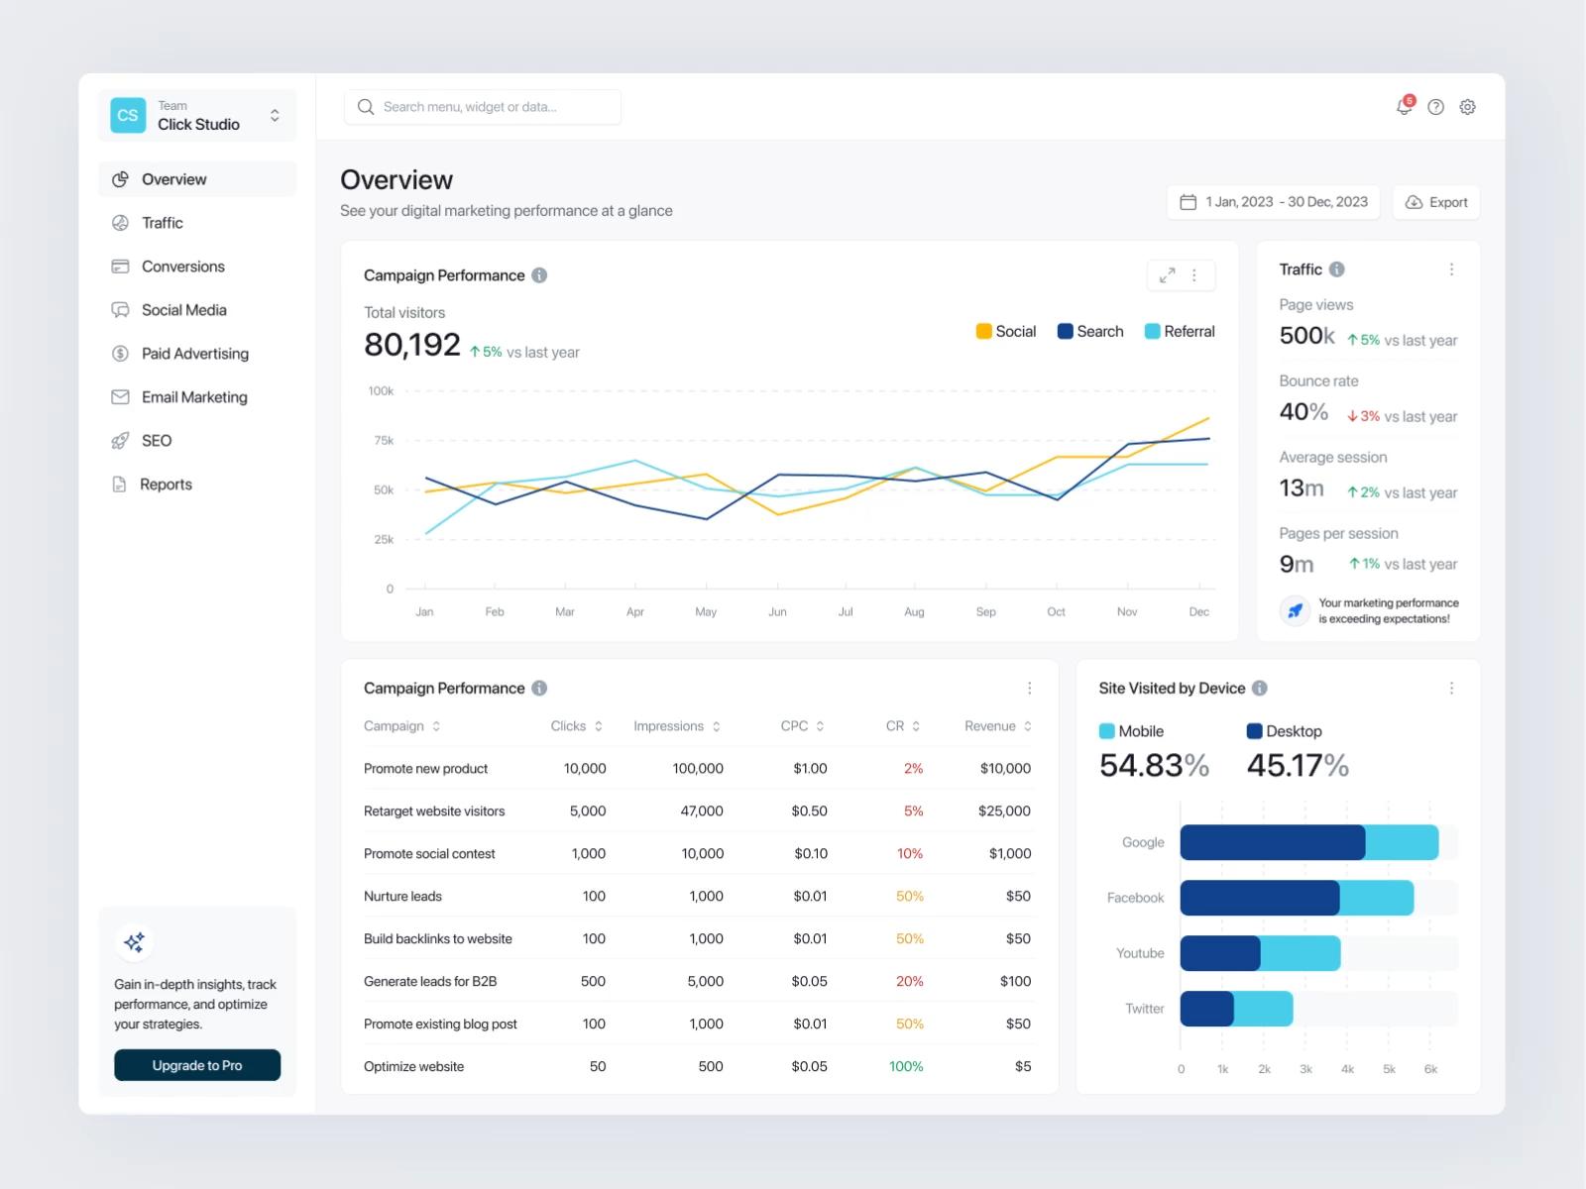Image resolution: width=1586 pixels, height=1189 pixels.
Task: Click Upgrade to Pro button
Action: pos(197,1065)
